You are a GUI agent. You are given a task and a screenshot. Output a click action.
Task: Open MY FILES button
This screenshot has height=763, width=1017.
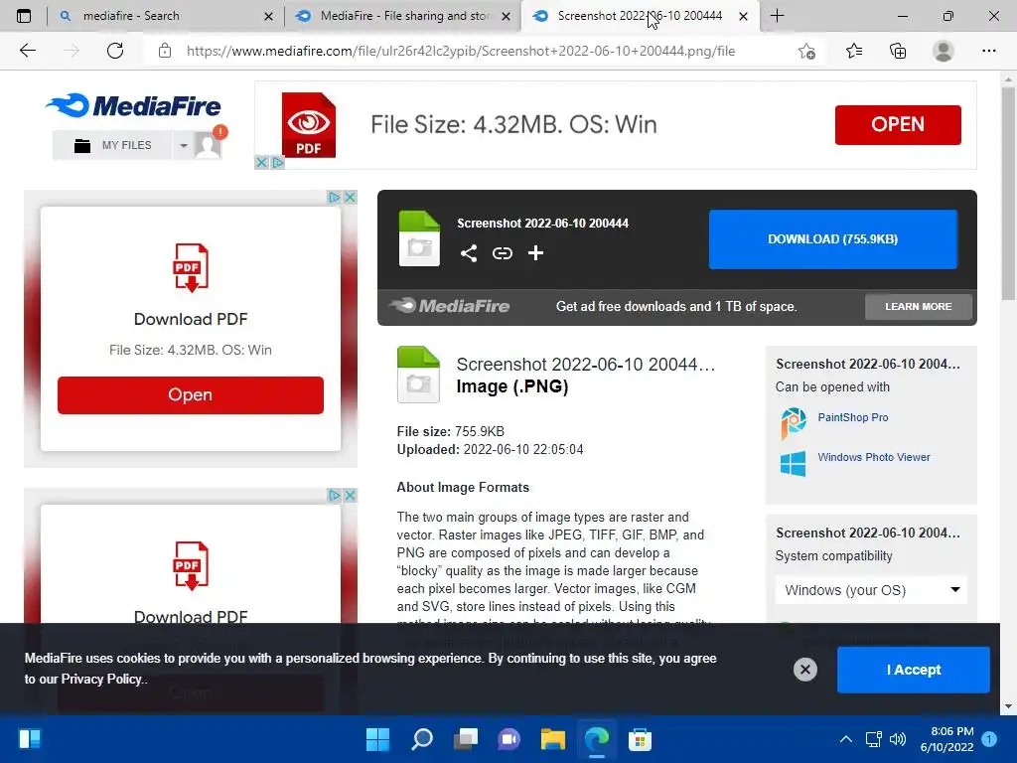pyautogui.click(x=113, y=145)
